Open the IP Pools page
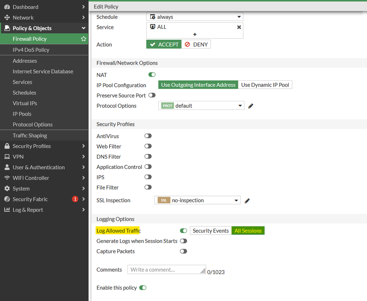 point(44,114)
